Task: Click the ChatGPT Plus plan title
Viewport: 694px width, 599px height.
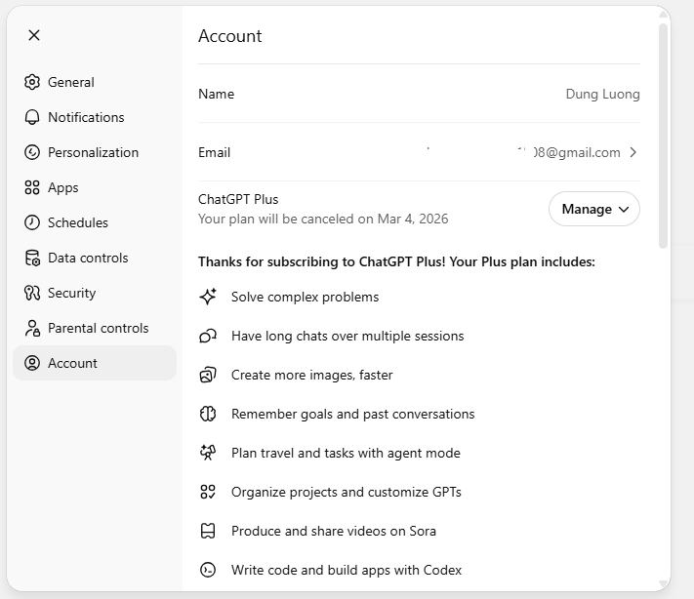Action: tap(238, 200)
